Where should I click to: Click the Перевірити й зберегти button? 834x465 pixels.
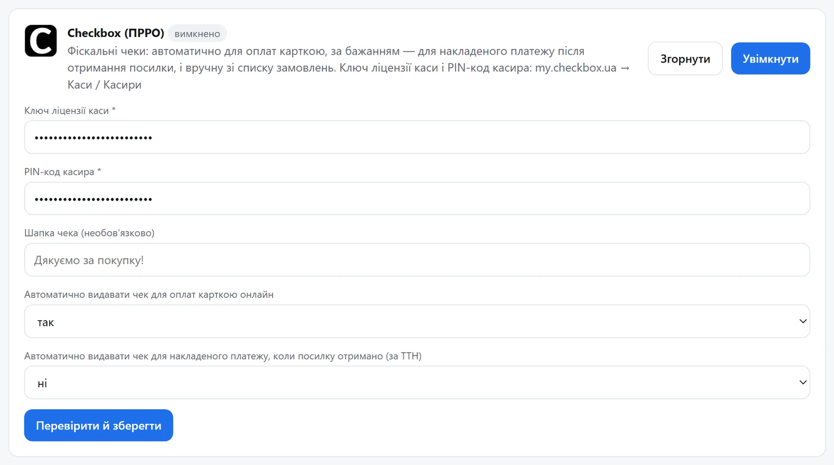point(99,425)
